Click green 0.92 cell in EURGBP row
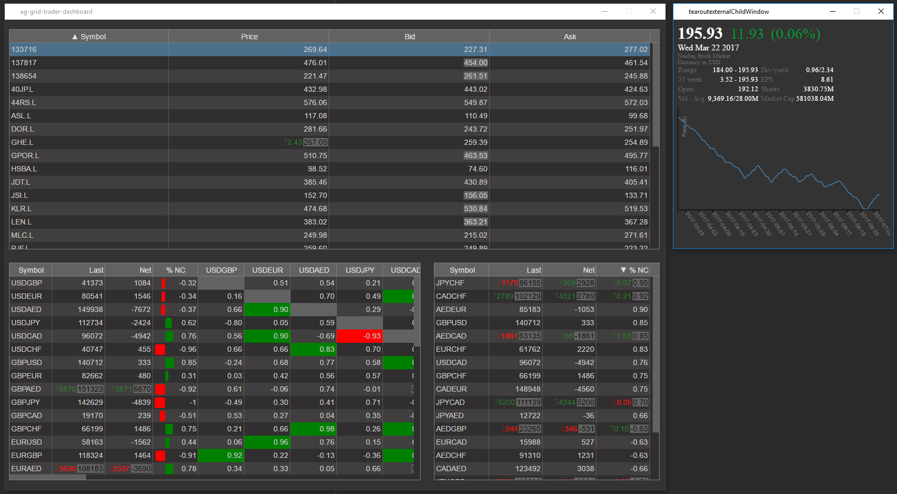The image size is (897, 494). 221,455
